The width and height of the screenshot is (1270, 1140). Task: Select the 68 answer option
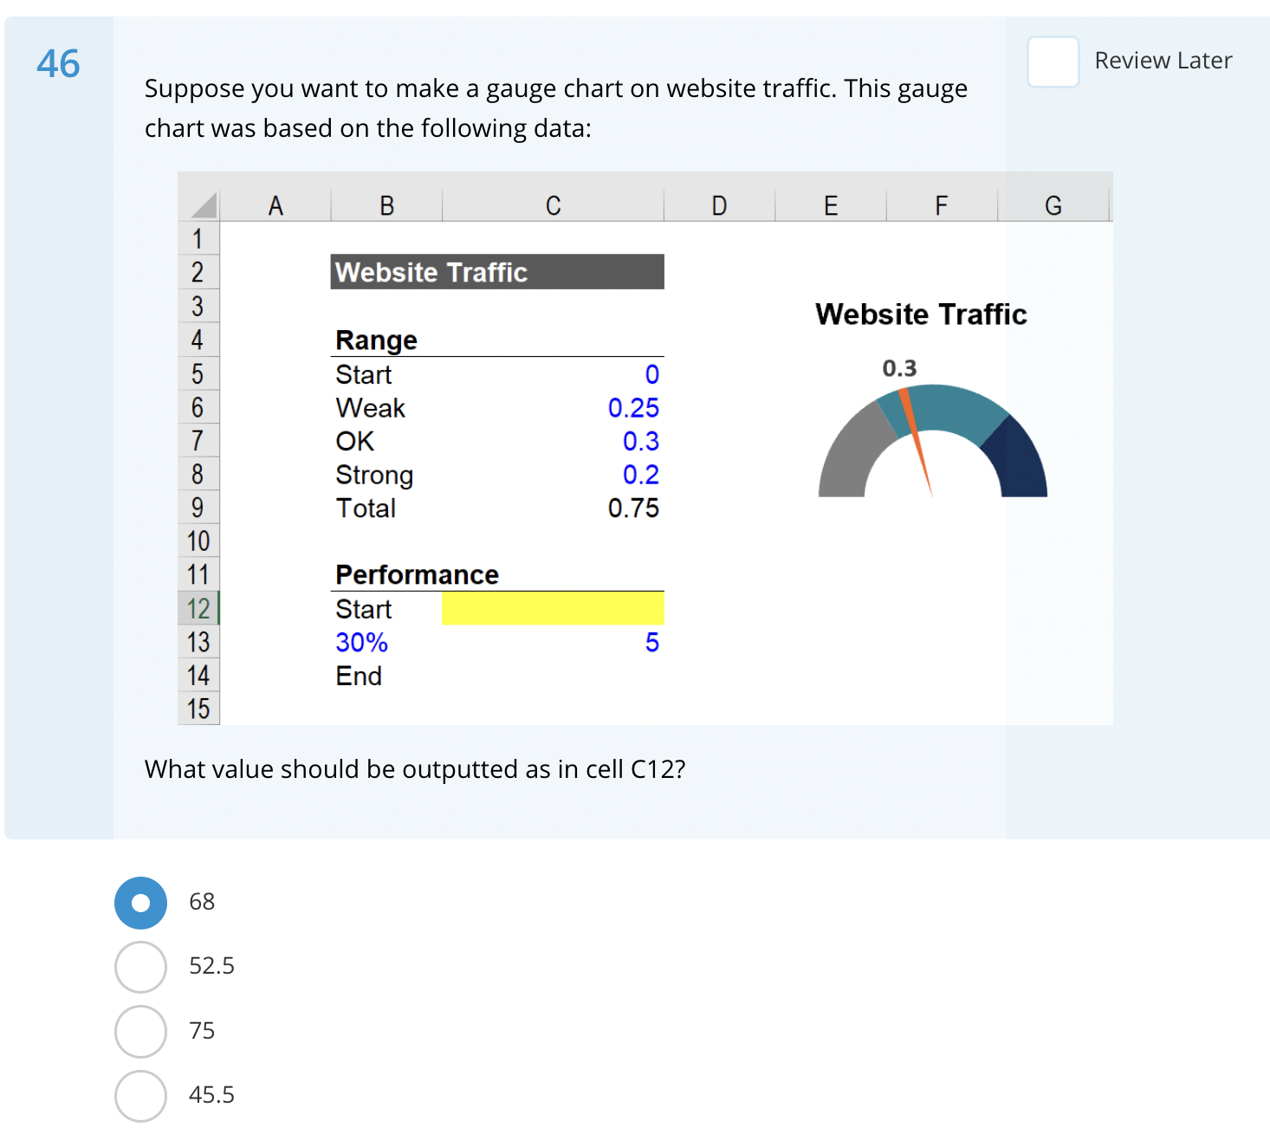point(140,903)
